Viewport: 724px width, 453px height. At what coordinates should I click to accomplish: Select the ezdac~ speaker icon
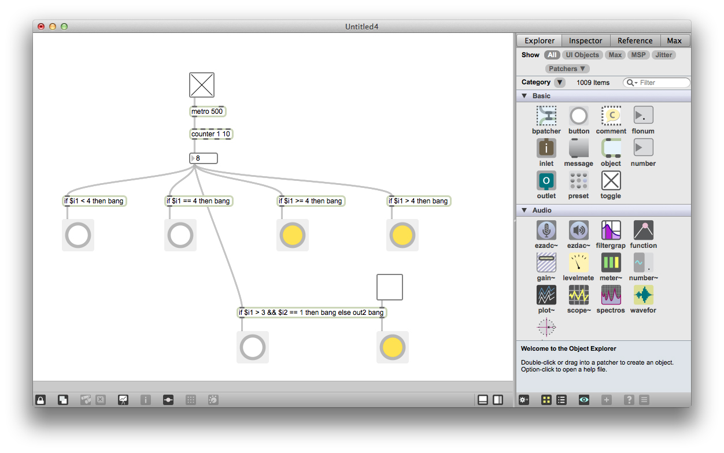coord(579,230)
